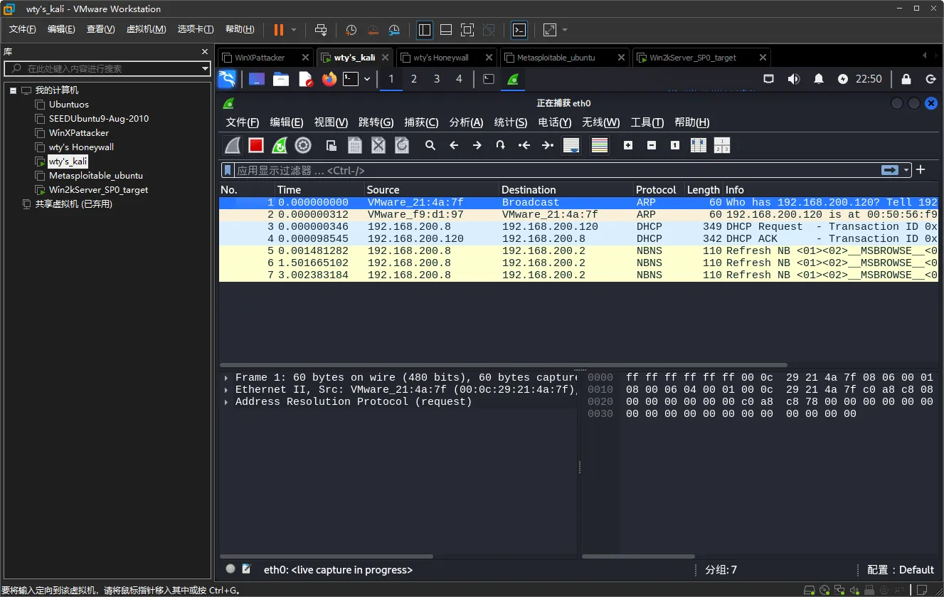Open the Wireshark 捕获(C) menu

[421, 122]
